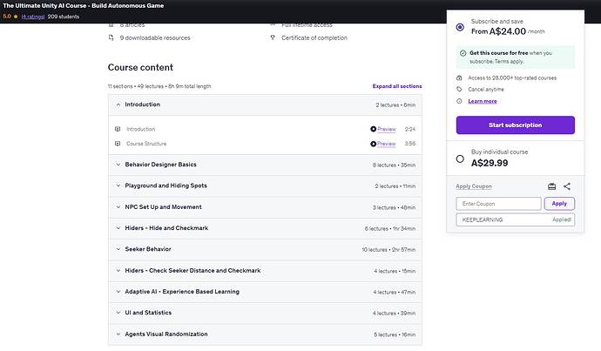The width and height of the screenshot is (601, 351).
Task: Select the Subscribe and save radio button
Action: click(x=460, y=27)
